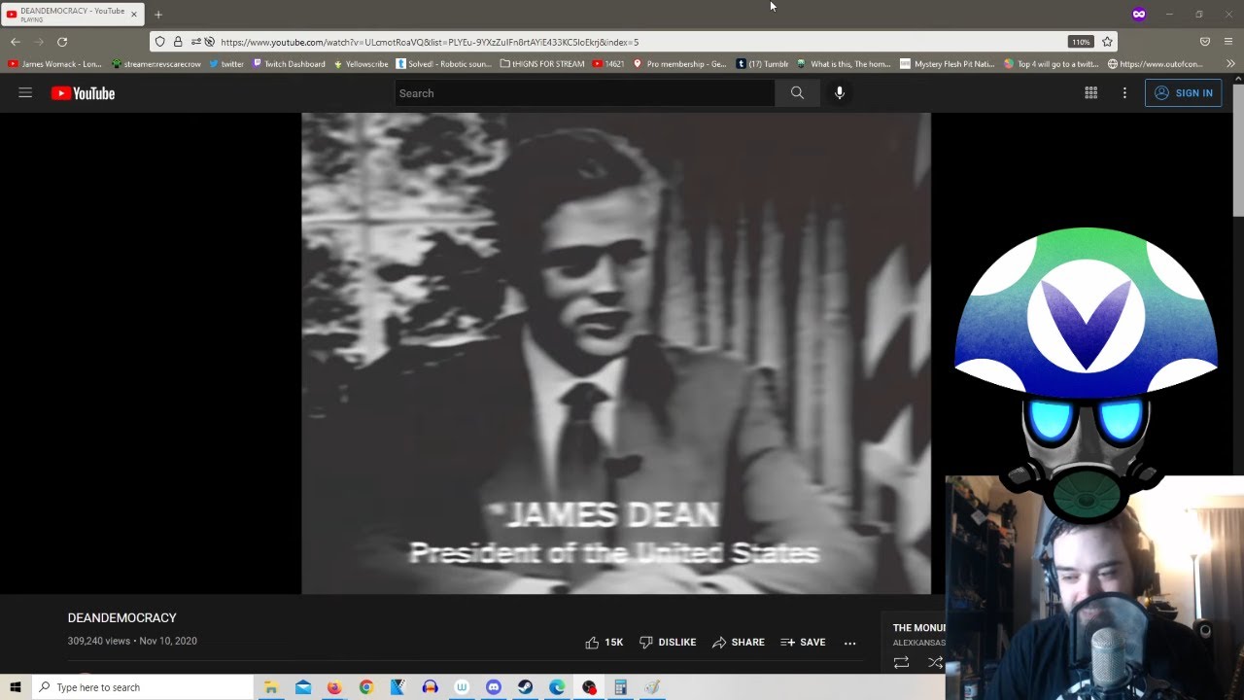Open the YouTube guide hamburger menu
Screen dimensions: 1244x700
click(25, 93)
